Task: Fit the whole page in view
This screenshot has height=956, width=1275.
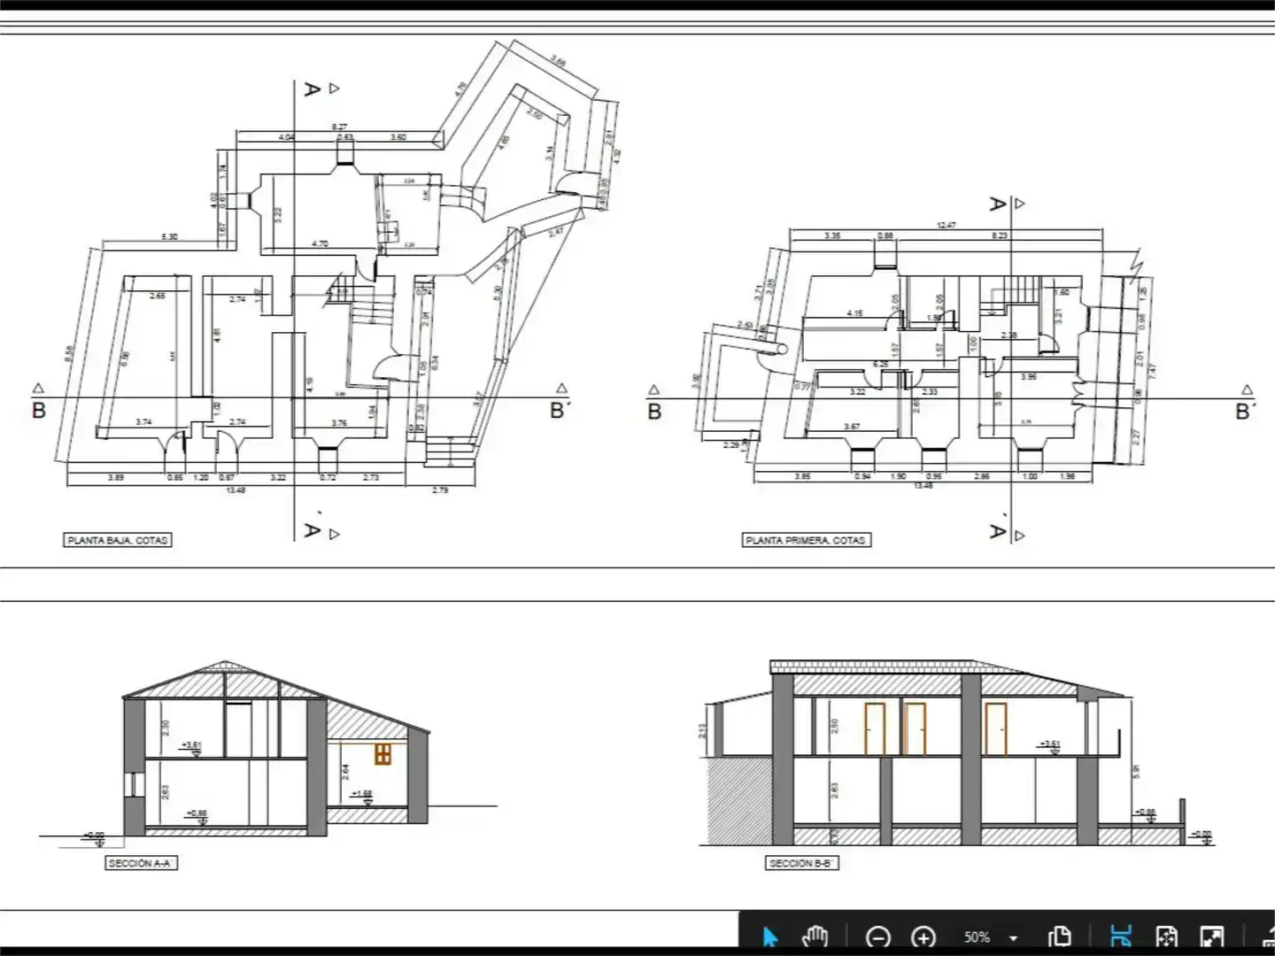Action: pos(1166,937)
